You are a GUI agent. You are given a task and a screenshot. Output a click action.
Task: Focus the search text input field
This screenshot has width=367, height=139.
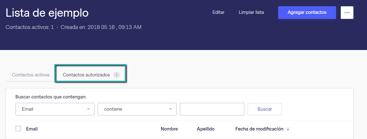click(x=212, y=109)
